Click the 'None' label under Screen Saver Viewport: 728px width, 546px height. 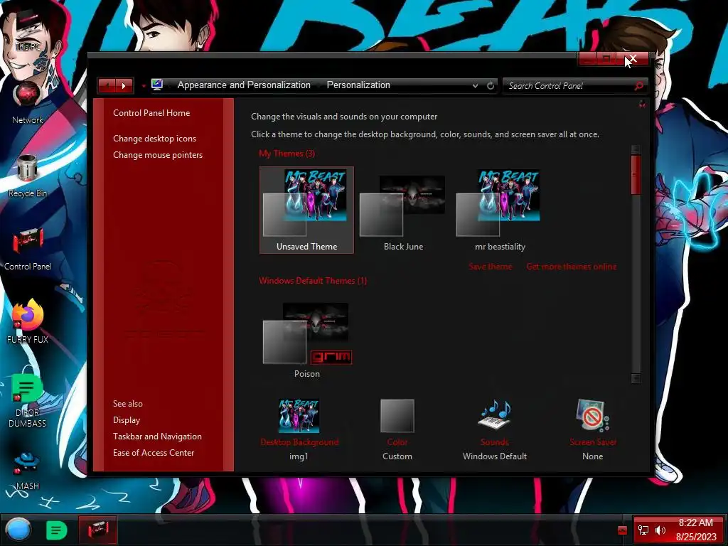(x=592, y=456)
